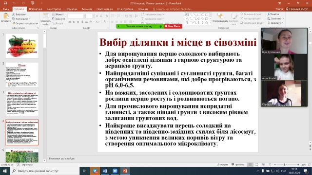The width and height of the screenshot is (312, 175).
Task: Open Zoom app in the taskbar
Action: [115, 171]
